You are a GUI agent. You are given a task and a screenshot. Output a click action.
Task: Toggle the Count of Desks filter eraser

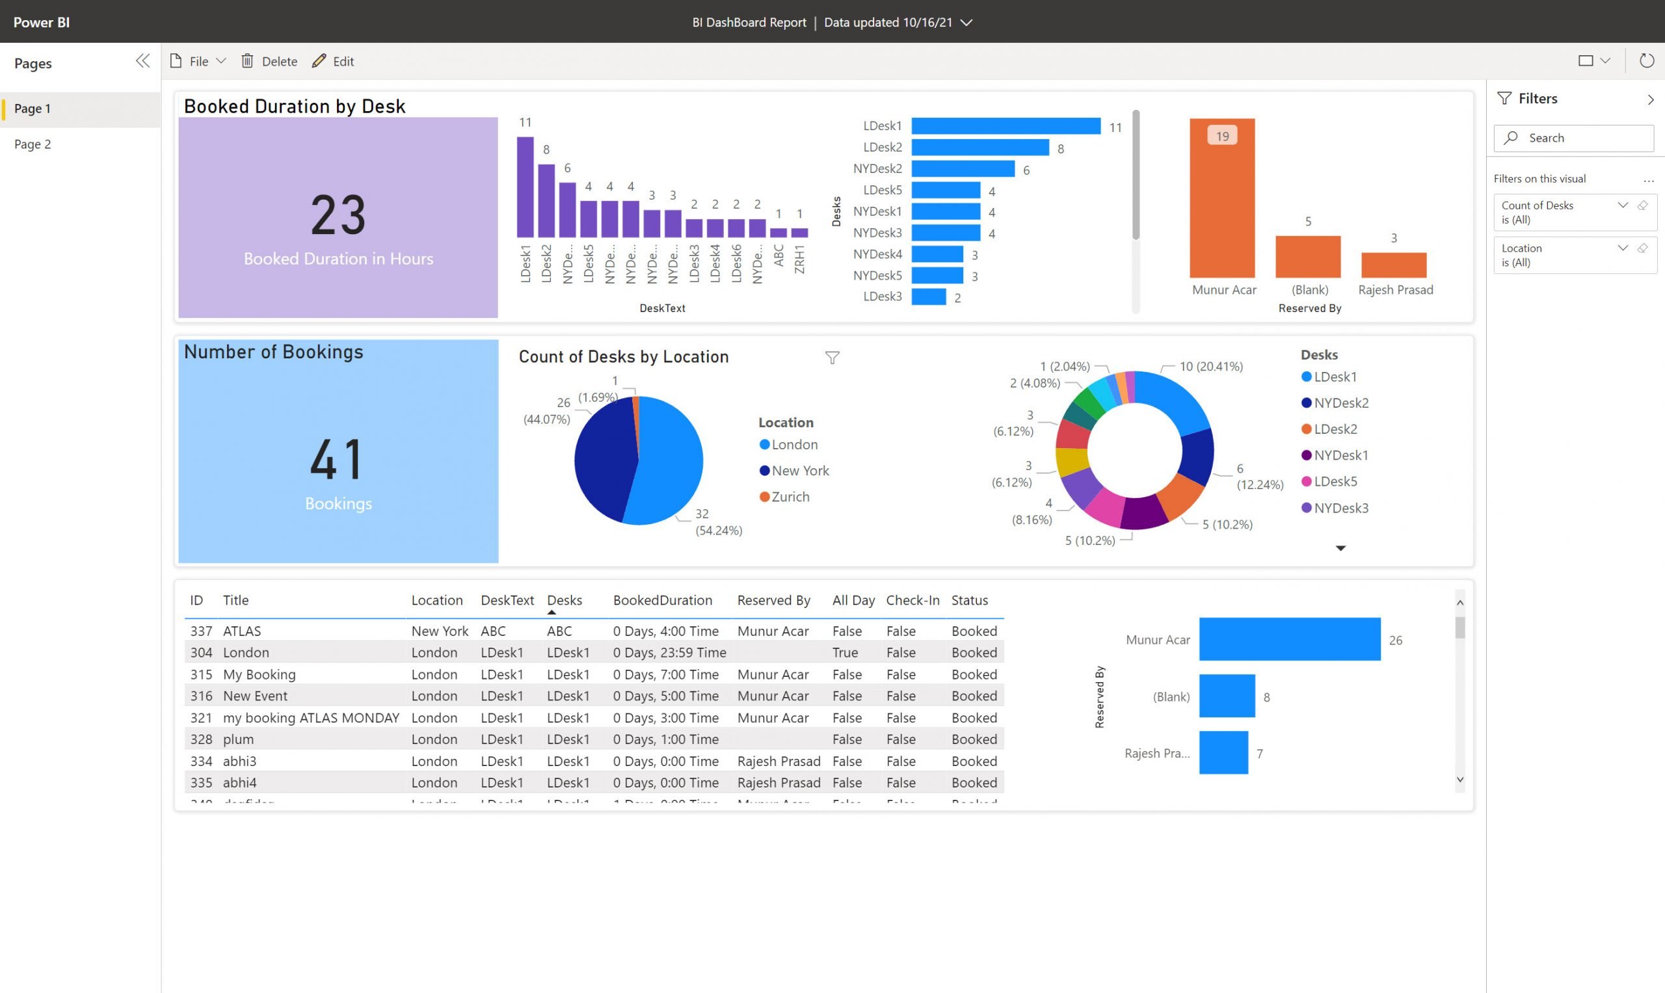1646,204
